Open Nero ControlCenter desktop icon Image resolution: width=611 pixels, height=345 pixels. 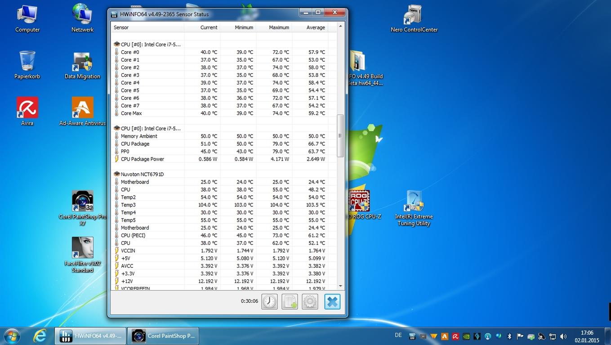[414, 18]
